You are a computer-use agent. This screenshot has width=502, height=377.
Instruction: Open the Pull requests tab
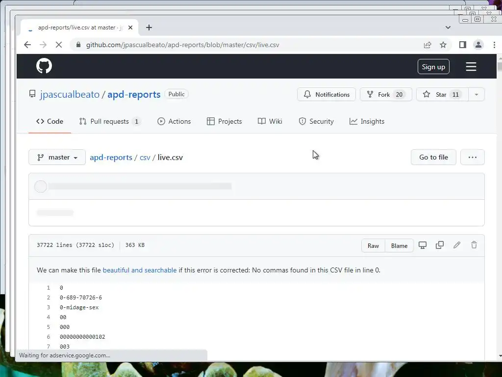[x=109, y=122]
